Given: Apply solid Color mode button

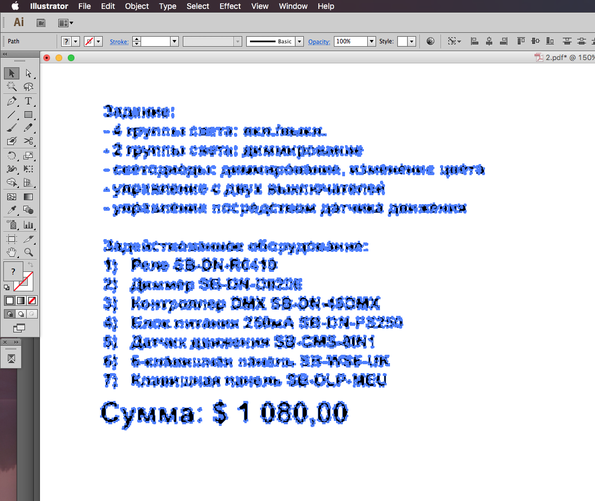Looking at the screenshot, I should tap(10, 301).
